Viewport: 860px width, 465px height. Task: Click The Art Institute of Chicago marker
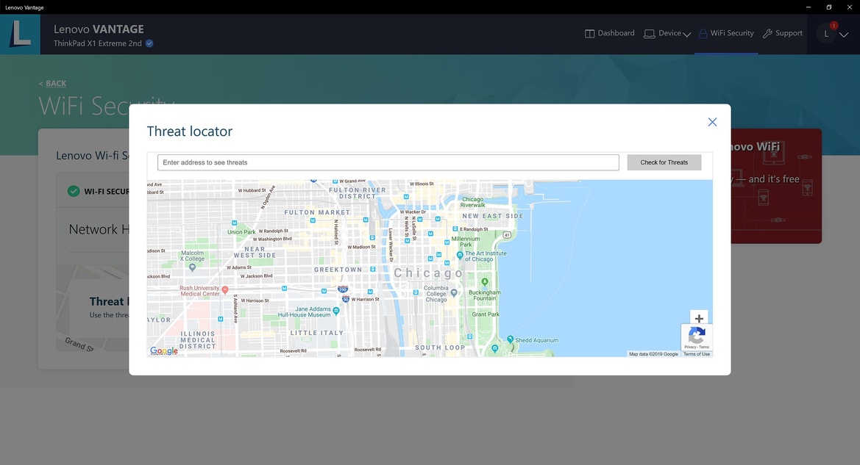tap(460, 256)
